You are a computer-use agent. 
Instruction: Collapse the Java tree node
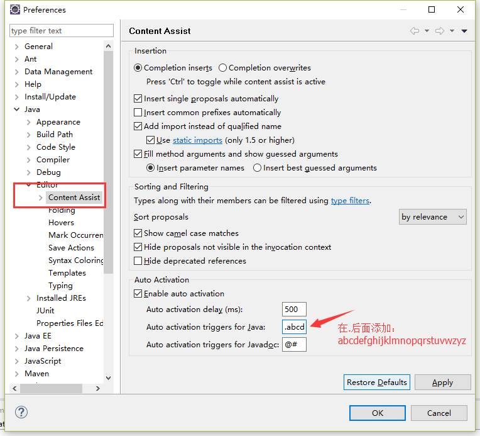(x=17, y=109)
